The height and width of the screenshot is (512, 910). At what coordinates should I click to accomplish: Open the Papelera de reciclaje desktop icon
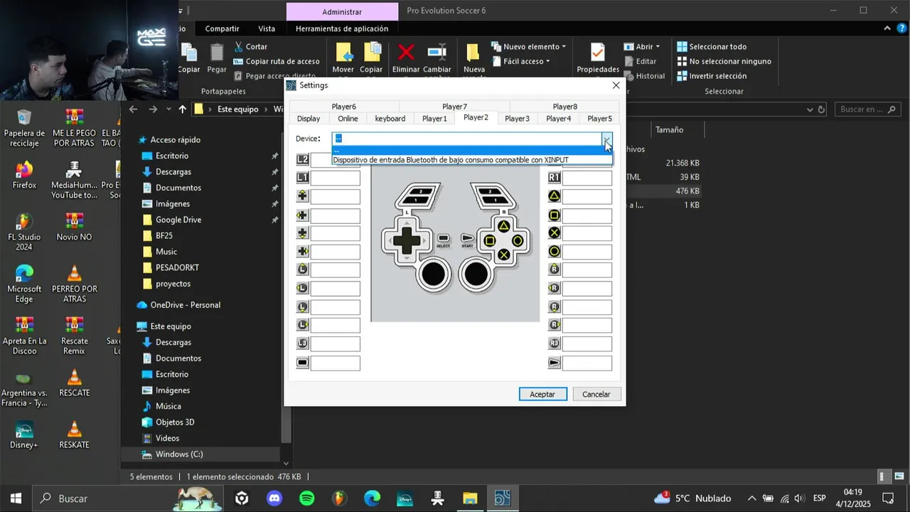[24, 128]
